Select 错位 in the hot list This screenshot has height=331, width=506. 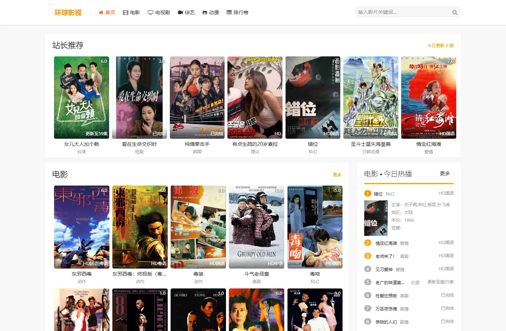[x=378, y=194]
